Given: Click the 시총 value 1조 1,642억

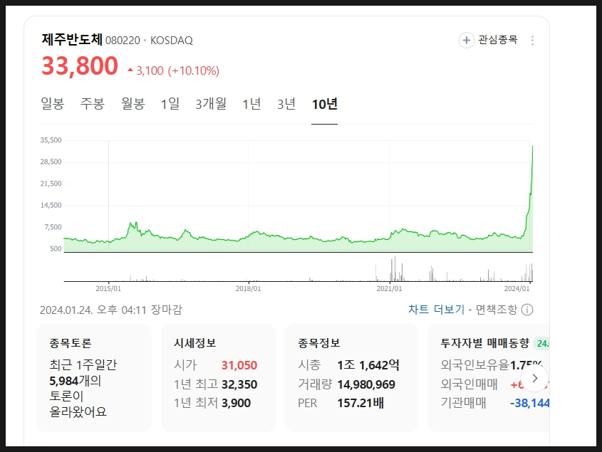Looking at the screenshot, I should 368,365.
